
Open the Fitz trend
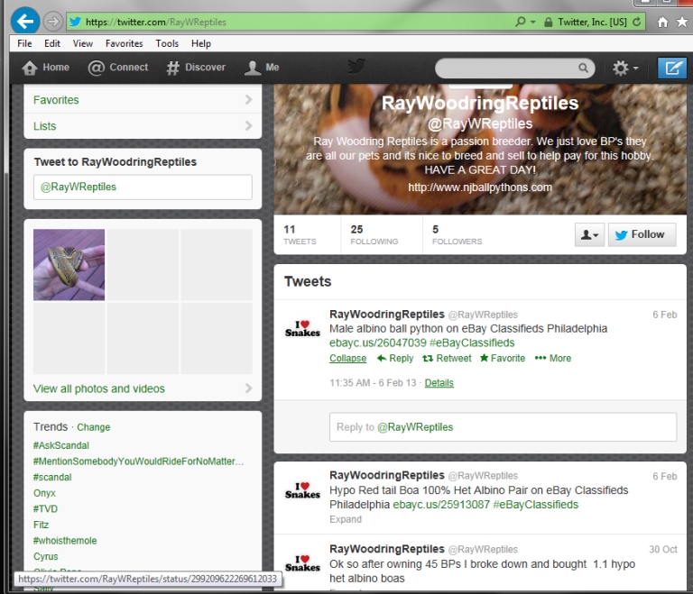click(41, 525)
